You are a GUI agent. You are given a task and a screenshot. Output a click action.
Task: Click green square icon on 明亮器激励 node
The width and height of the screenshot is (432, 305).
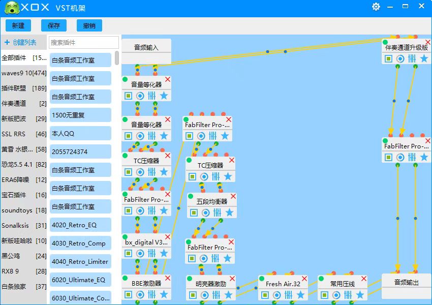tap(193, 295)
